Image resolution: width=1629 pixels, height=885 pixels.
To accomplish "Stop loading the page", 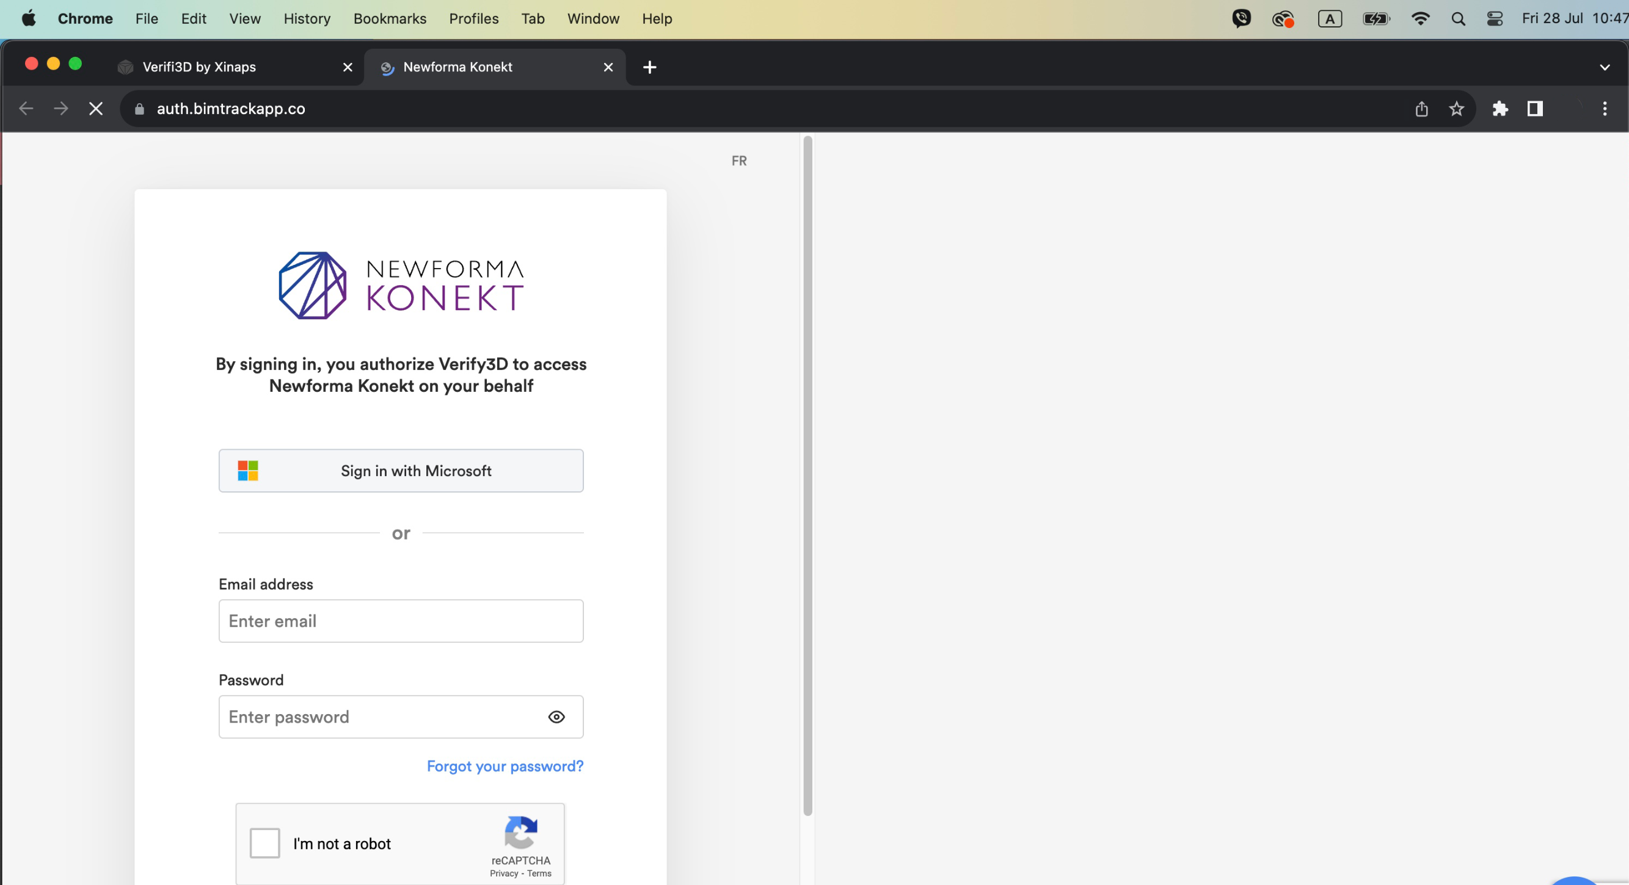I will (x=96, y=109).
